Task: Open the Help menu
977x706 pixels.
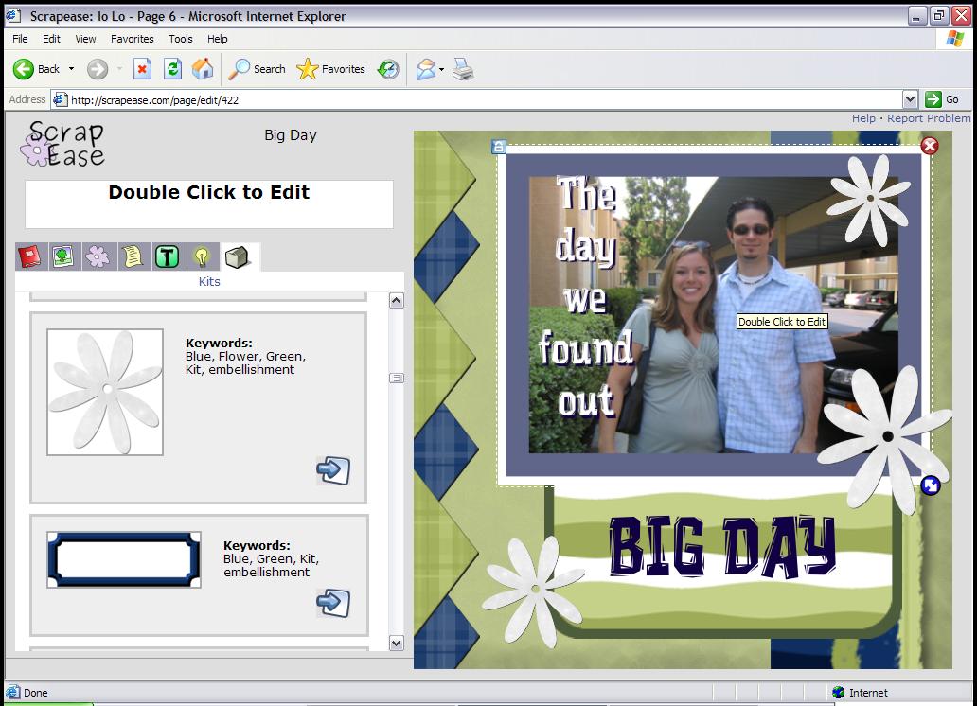Action: (218, 39)
